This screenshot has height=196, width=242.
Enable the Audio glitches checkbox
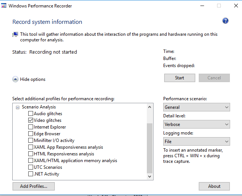pyautogui.click(x=30, y=114)
